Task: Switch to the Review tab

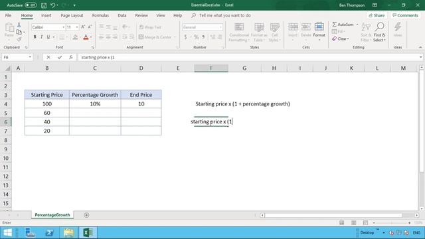Action: point(141,15)
